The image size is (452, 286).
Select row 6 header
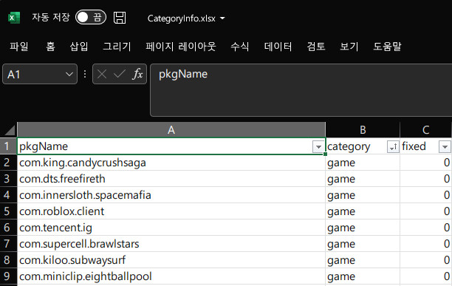(x=8, y=228)
